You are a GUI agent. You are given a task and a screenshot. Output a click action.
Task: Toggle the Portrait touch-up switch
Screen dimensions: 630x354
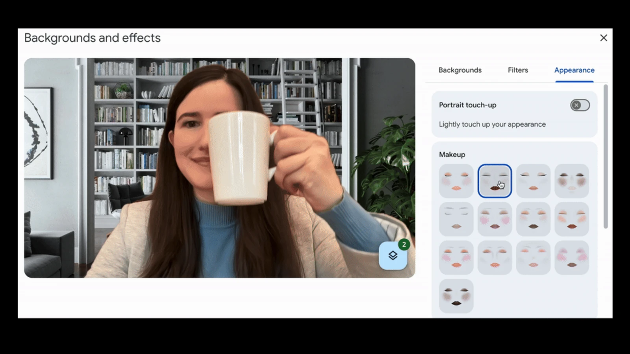click(x=580, y=105)
